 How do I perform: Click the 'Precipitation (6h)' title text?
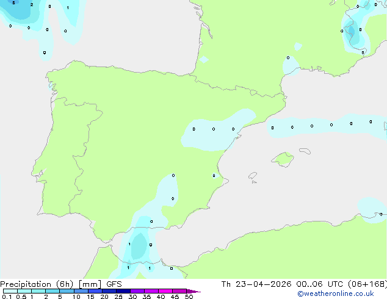point(37,284)
